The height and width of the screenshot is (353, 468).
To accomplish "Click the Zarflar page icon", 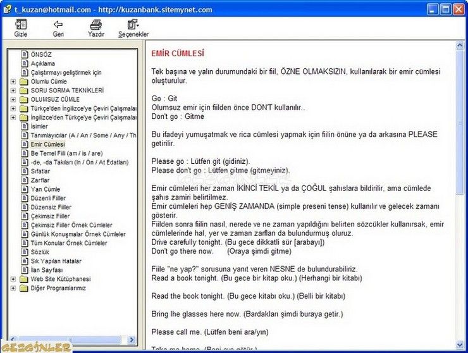I will 25,180.
